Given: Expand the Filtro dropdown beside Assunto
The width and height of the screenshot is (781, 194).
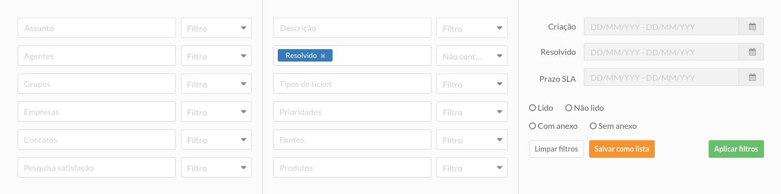Looking at the screenshot, I should tap(216, 28).
